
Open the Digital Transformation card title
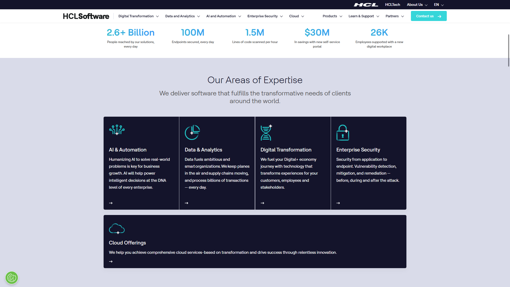(286, 150)
